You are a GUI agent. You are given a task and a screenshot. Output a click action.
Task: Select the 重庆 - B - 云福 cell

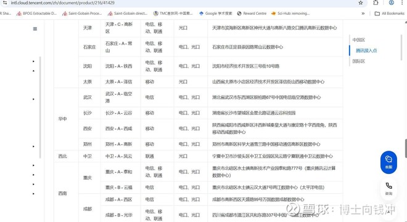click(120, 188)
